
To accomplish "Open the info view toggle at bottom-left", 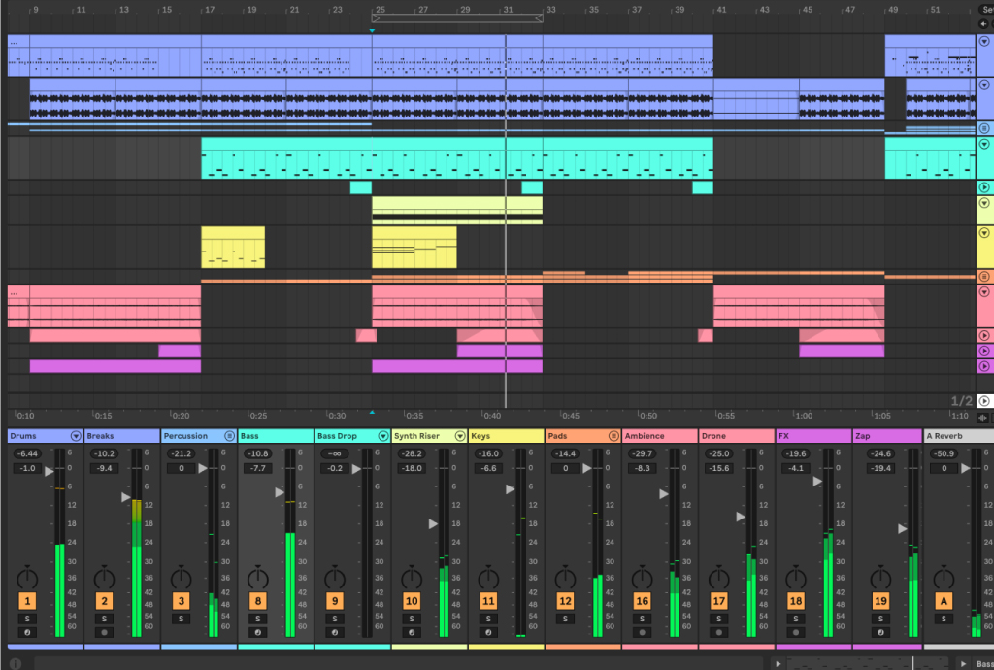I will (16, 663).
